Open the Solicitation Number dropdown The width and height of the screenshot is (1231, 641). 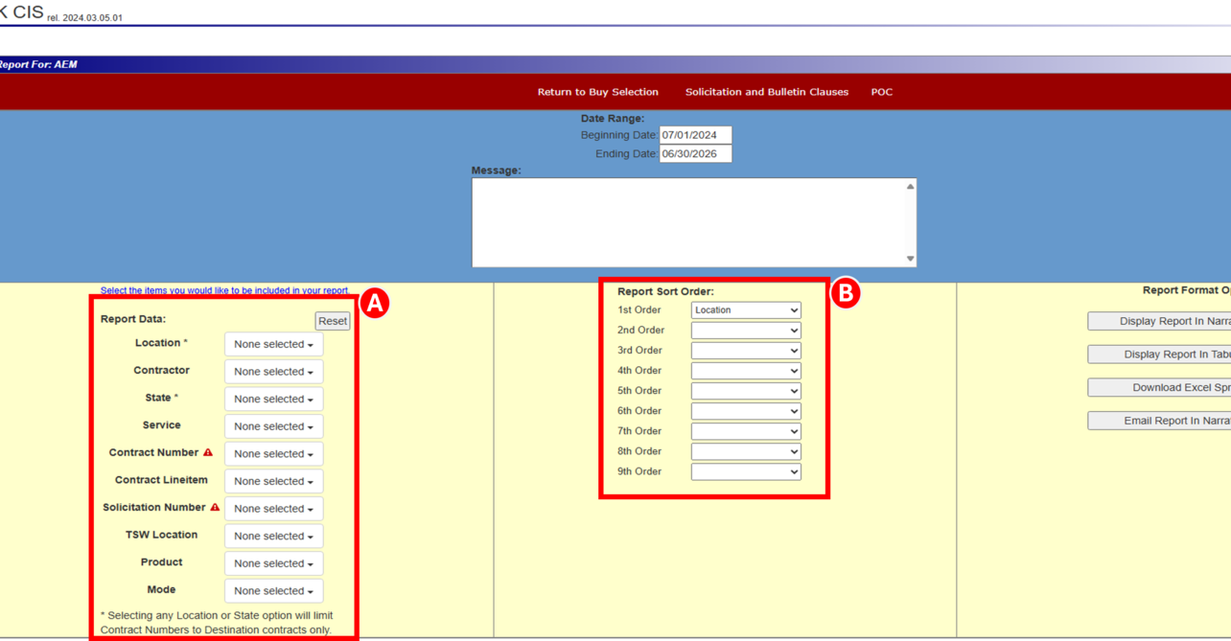pyautogui.click(x=273, y=509)
